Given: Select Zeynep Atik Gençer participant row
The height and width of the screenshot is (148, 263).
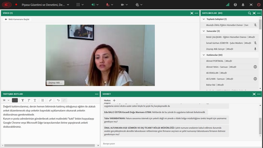Looking at the screenshot, I should pos(229,49).
